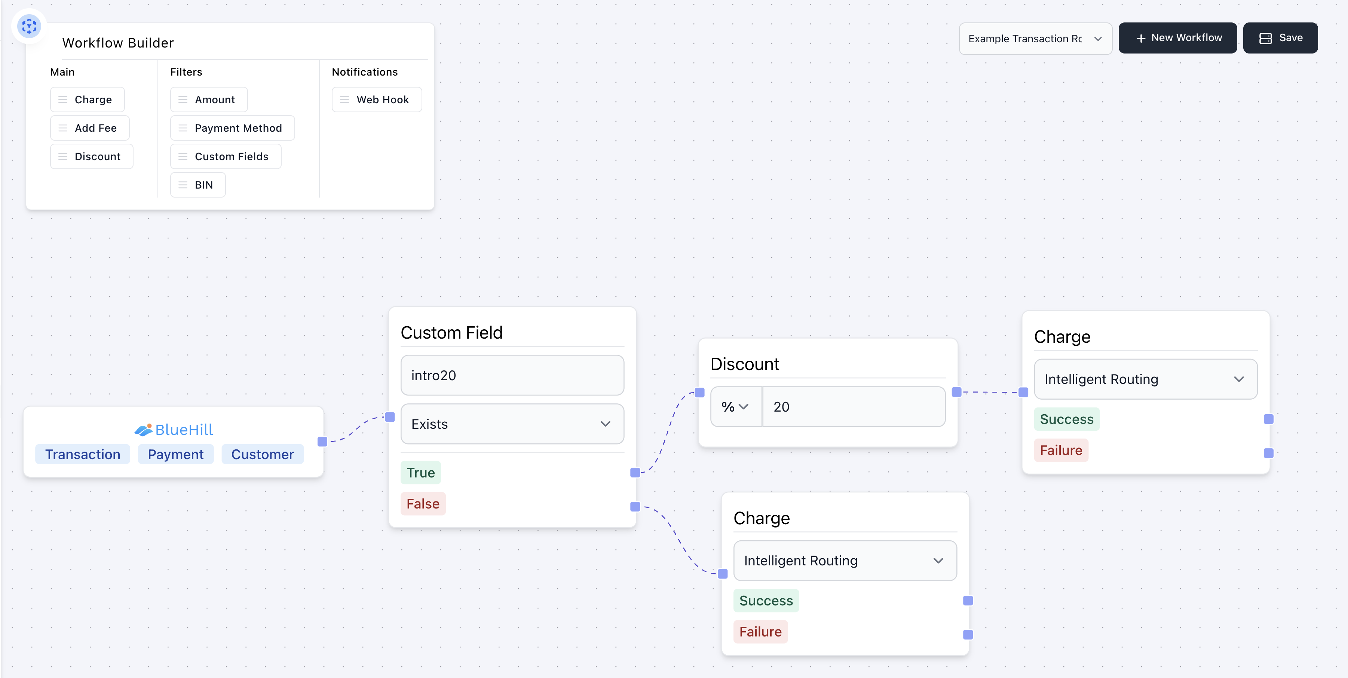
Task: Click the discount value field showing 20
Action: pyautogui.click(x=854, y=407)
